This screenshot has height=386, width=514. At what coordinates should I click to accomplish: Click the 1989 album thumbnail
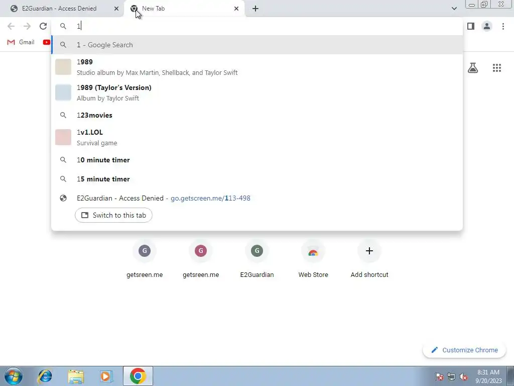click(63, 67)
